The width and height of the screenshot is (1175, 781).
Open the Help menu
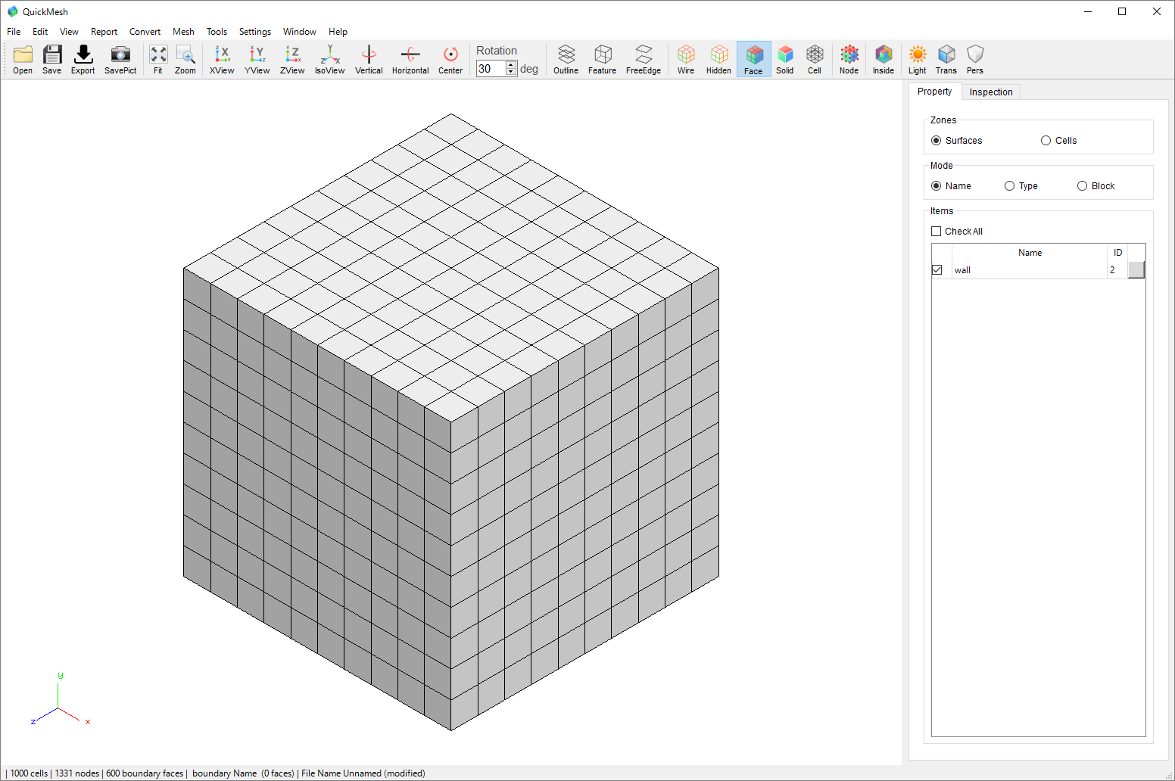pyautogui.click(x=338, y=32)
